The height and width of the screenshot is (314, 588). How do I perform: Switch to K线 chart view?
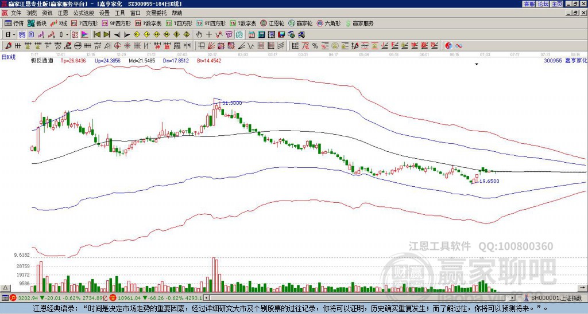(59, 23)
